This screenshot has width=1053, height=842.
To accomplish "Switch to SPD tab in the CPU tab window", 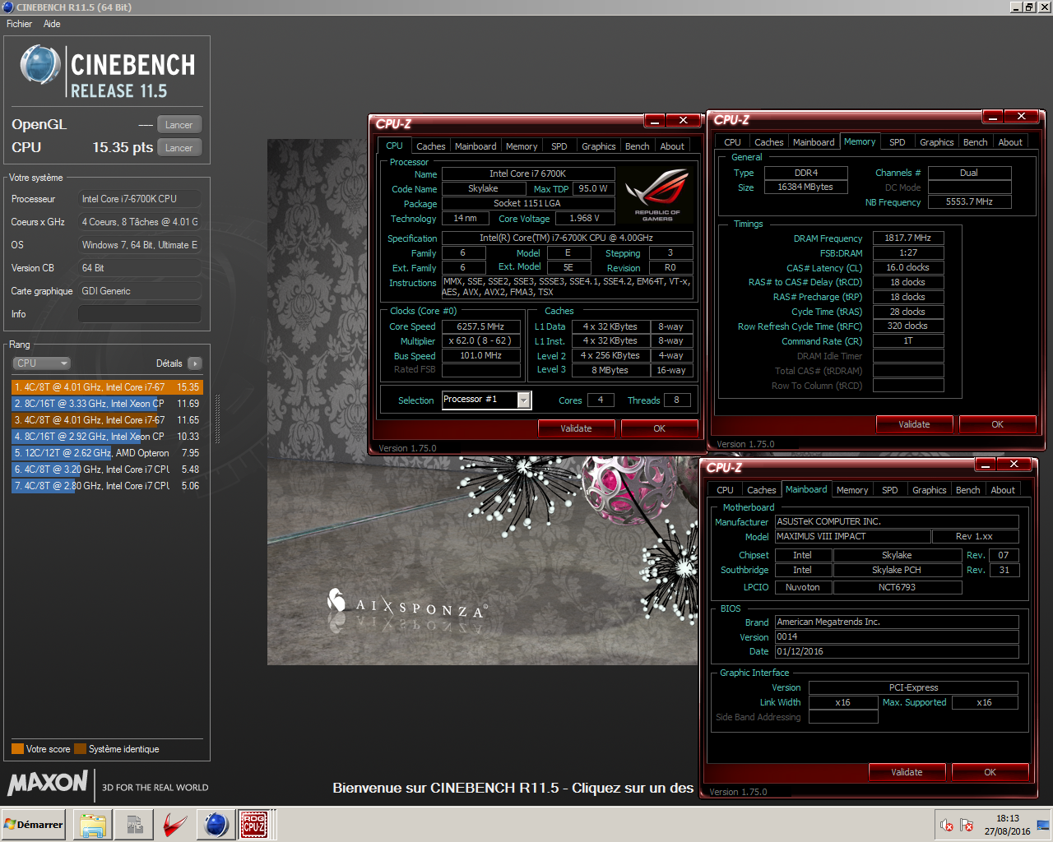I will 559,146.
